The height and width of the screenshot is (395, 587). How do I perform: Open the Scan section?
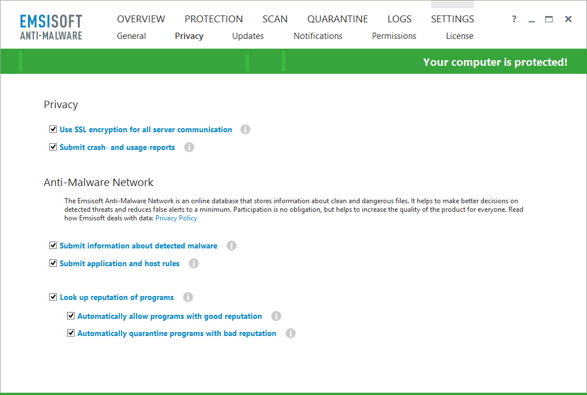tap(275, 19)
